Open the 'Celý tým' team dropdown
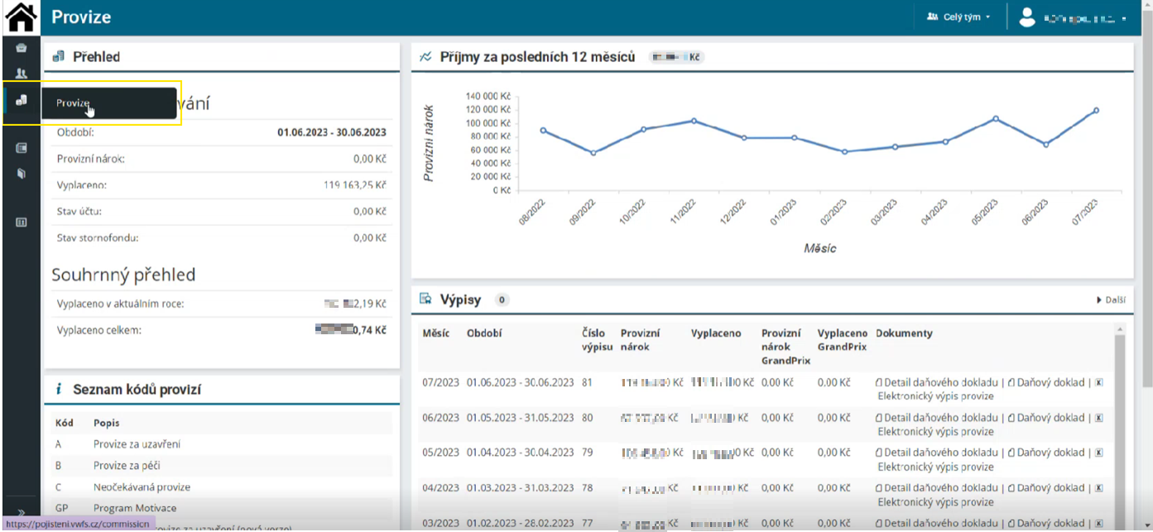The height and width of the screenshot is (532, 1153). (958, 17)
